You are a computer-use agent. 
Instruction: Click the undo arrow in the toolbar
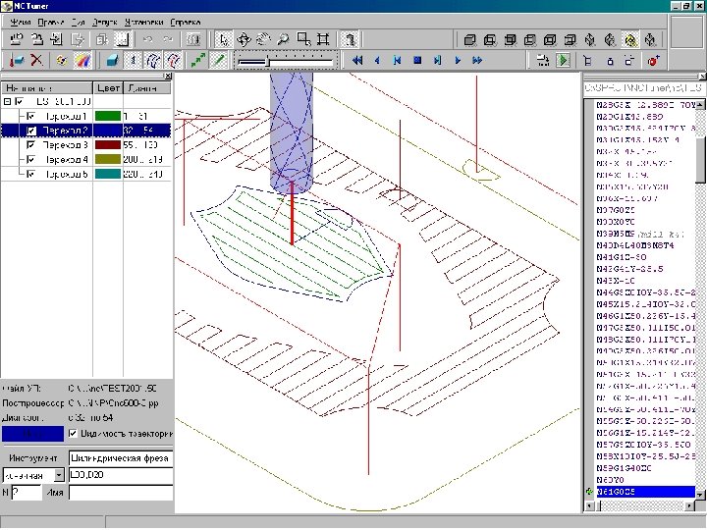(x=148, y=40)
